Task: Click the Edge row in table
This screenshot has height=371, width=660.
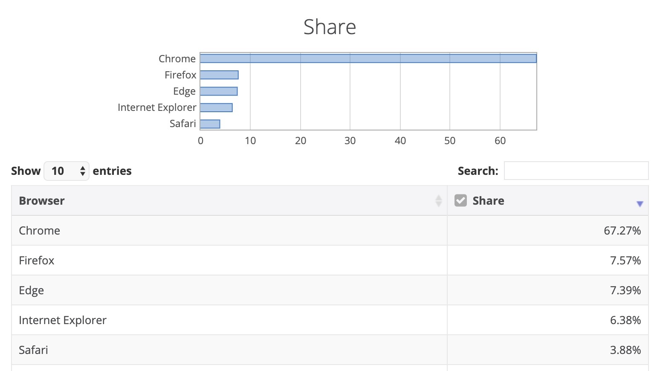Action: point(32,290)
